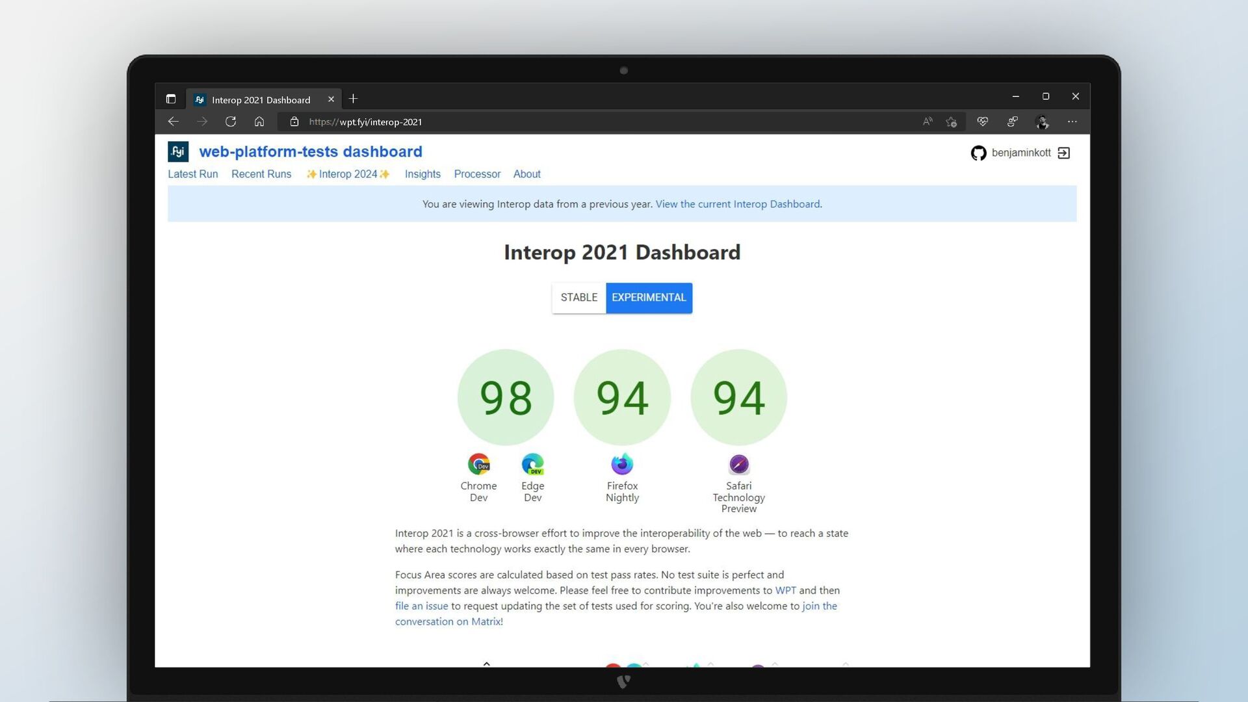
Task: Click the Firefox Nightly label
Action: (x=623, y=491)
